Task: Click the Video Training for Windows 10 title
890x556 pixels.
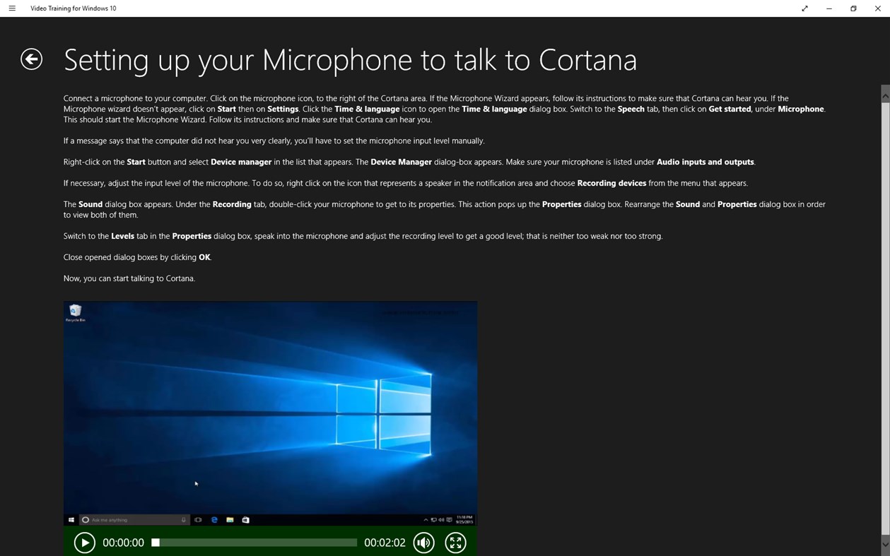Action: coord(73,8)
